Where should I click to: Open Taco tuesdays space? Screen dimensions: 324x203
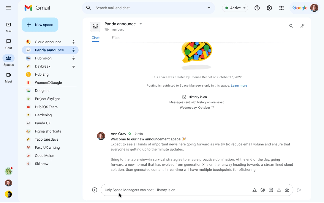tap(50, 139)
